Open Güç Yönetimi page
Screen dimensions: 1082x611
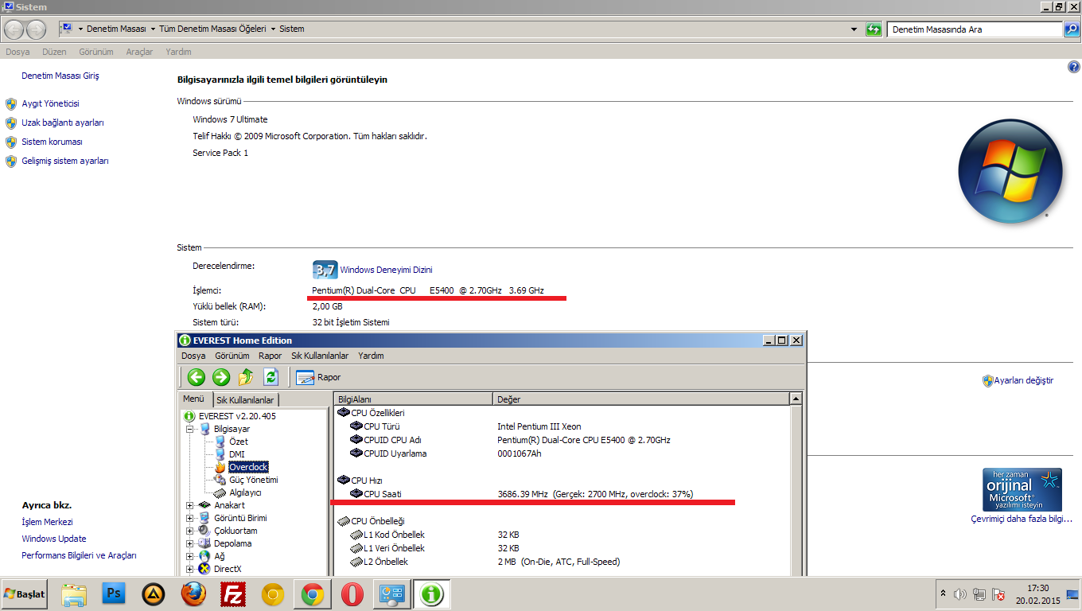coord(253,480)
